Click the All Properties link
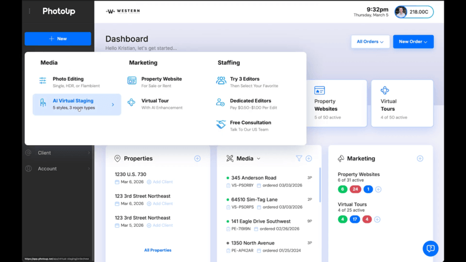This screenshot has width=466, height=262. coord(157,250)
